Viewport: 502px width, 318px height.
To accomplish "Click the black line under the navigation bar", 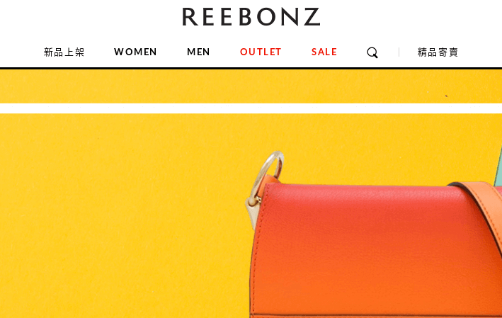I will [251, 68].
